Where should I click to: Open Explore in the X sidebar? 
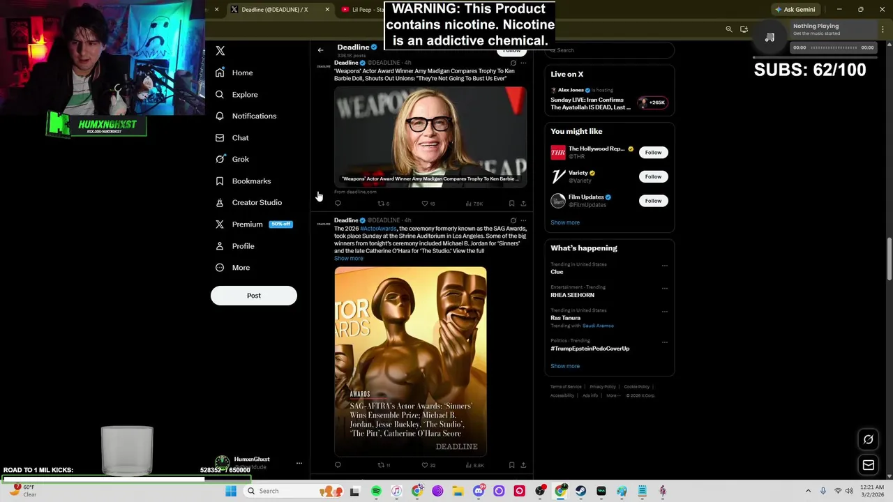pos(237,94)
